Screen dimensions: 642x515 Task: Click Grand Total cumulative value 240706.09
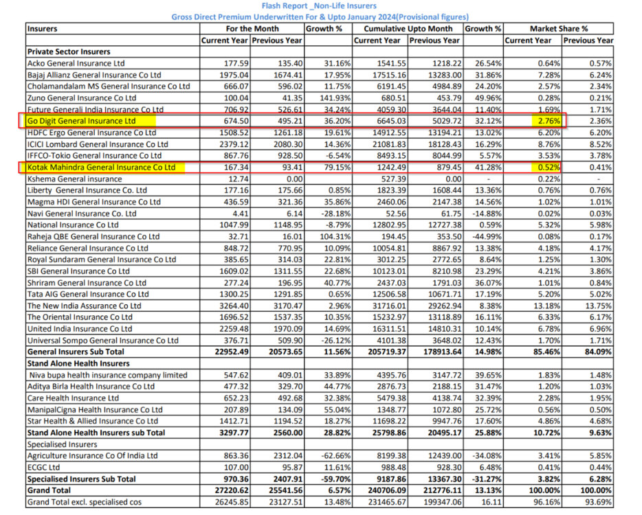click(387, 490)
